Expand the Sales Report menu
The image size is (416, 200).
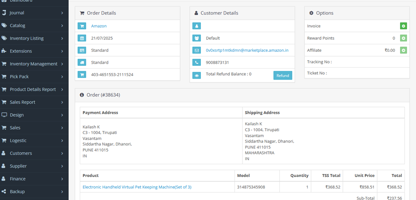click(33, 102)
